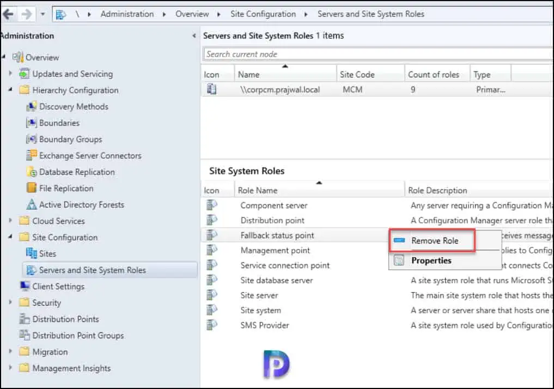Click the Discovery Methods icon

(32, 106)
